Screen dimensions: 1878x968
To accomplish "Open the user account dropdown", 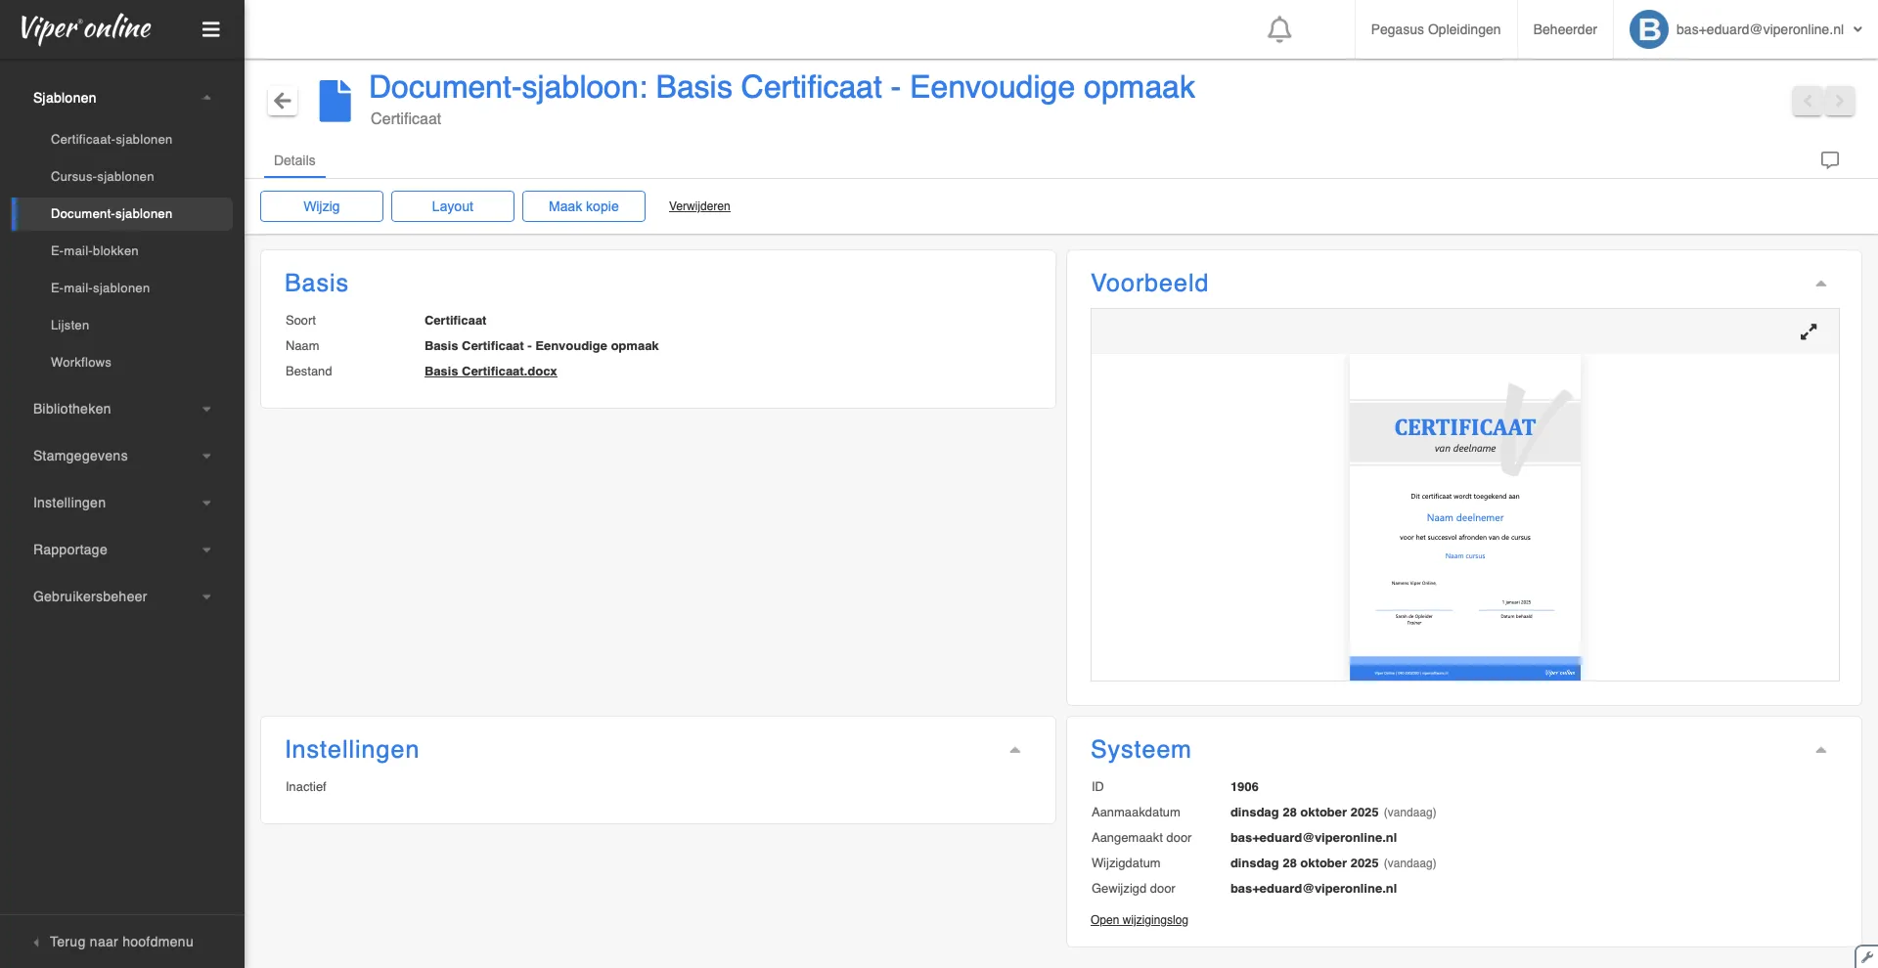I will [1856, 29].
